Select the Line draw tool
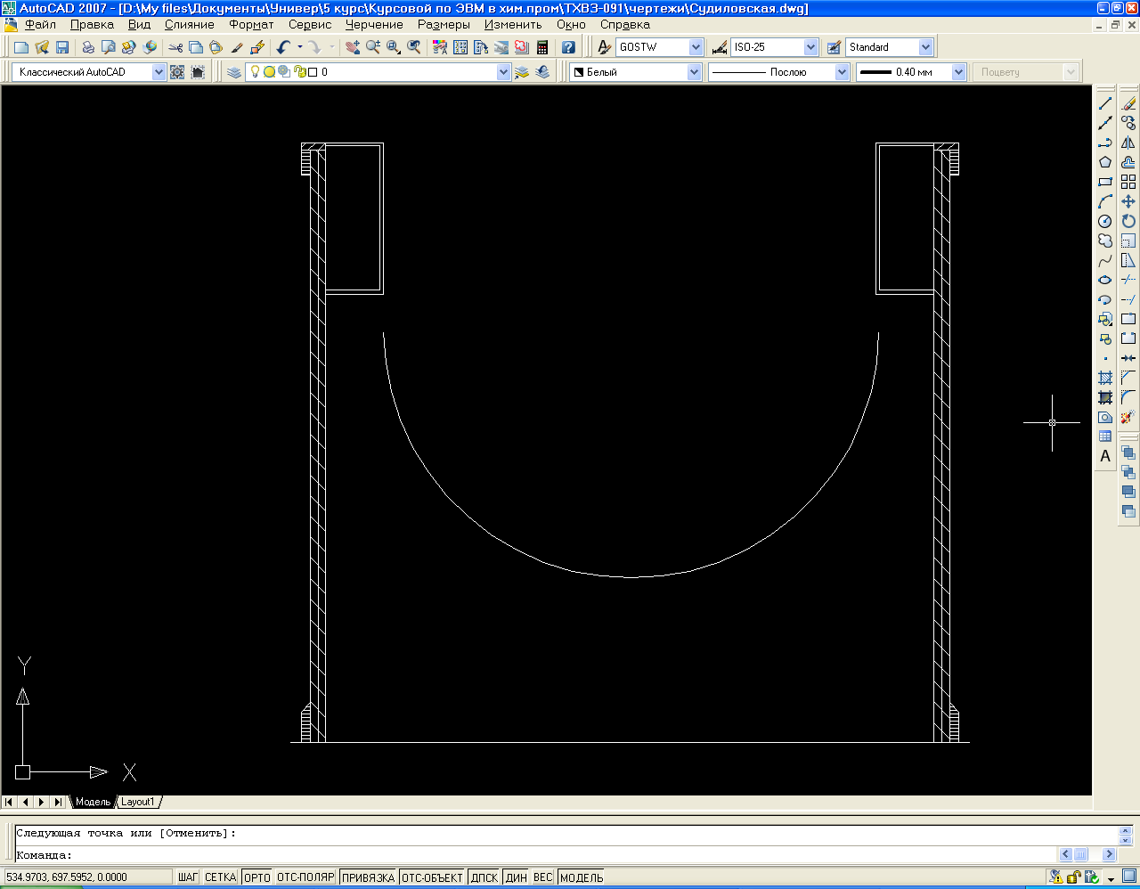 pos(1105,104)
